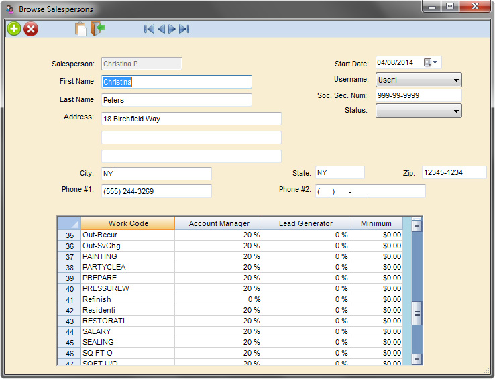Go to previous record arrow

click(x=162, y=29)
